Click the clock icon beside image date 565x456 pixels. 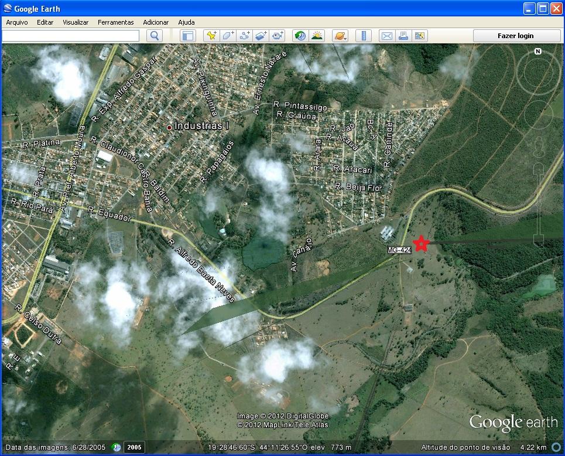(117, 447)
